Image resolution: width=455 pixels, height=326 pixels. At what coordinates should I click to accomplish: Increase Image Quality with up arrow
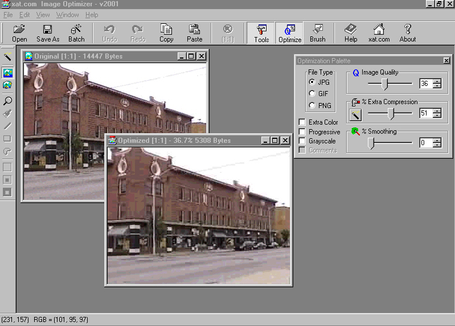(x=437, y=81)
